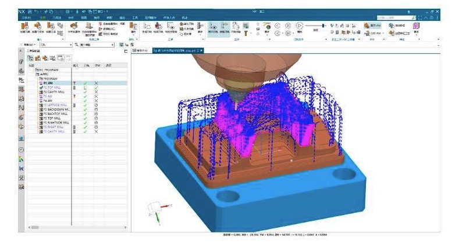Click the Create Geometry ribbon icon
The image size is (459, 251).
click(x=39, y=27)
